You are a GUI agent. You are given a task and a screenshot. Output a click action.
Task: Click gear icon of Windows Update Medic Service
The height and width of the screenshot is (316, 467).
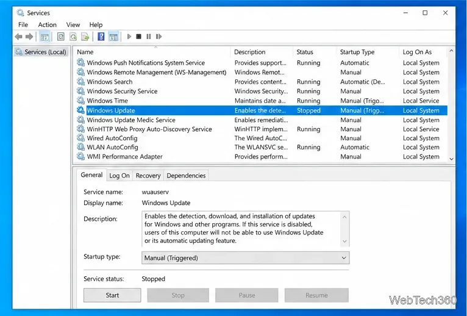tap(80, 120)
